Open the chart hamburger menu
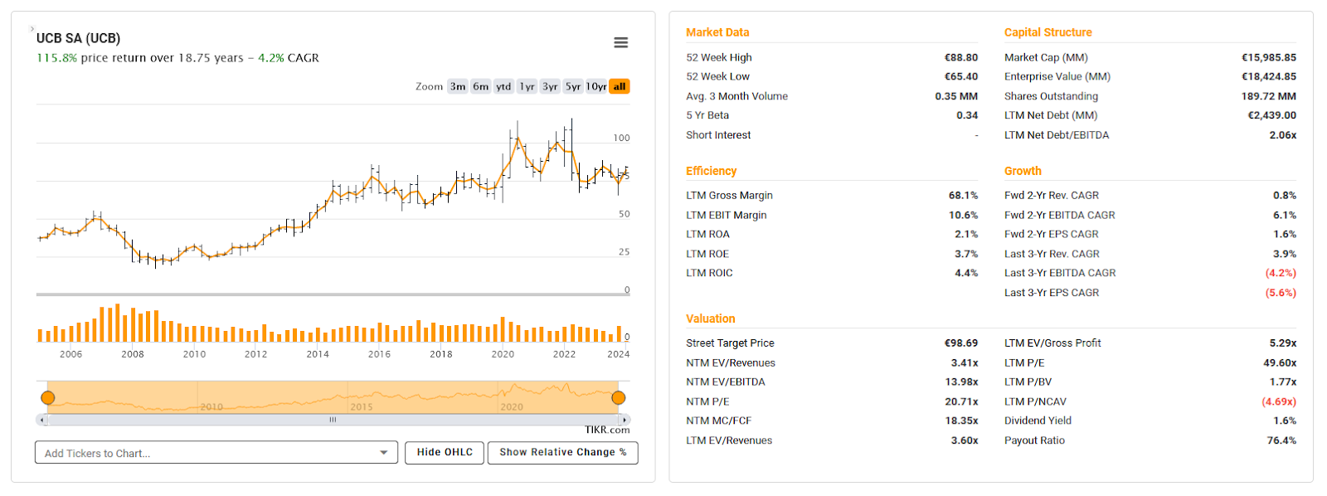 (620, 42)
